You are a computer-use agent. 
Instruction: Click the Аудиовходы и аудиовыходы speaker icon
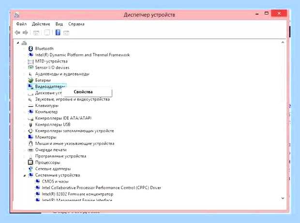pos(30,74)
